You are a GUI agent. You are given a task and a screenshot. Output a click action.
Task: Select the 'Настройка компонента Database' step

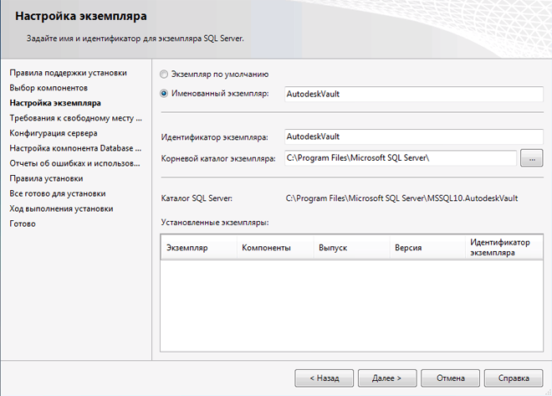(x=75, y=148)
